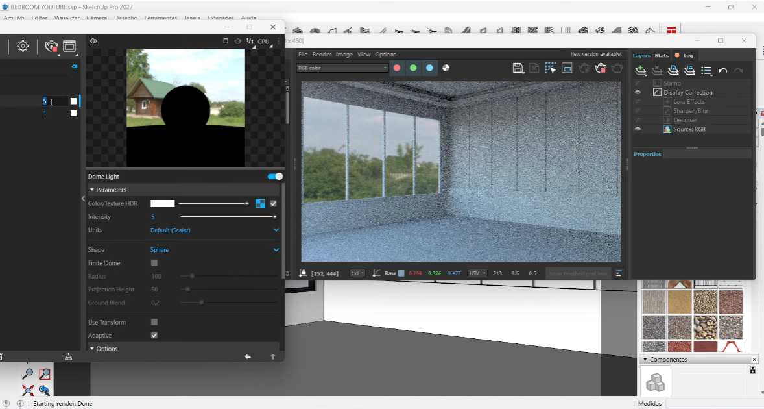Viewport: 764px width, 409px height.
Task: Open the Shape Sphere dropdown
Action: pyautogui.click(x=215, y=249)
